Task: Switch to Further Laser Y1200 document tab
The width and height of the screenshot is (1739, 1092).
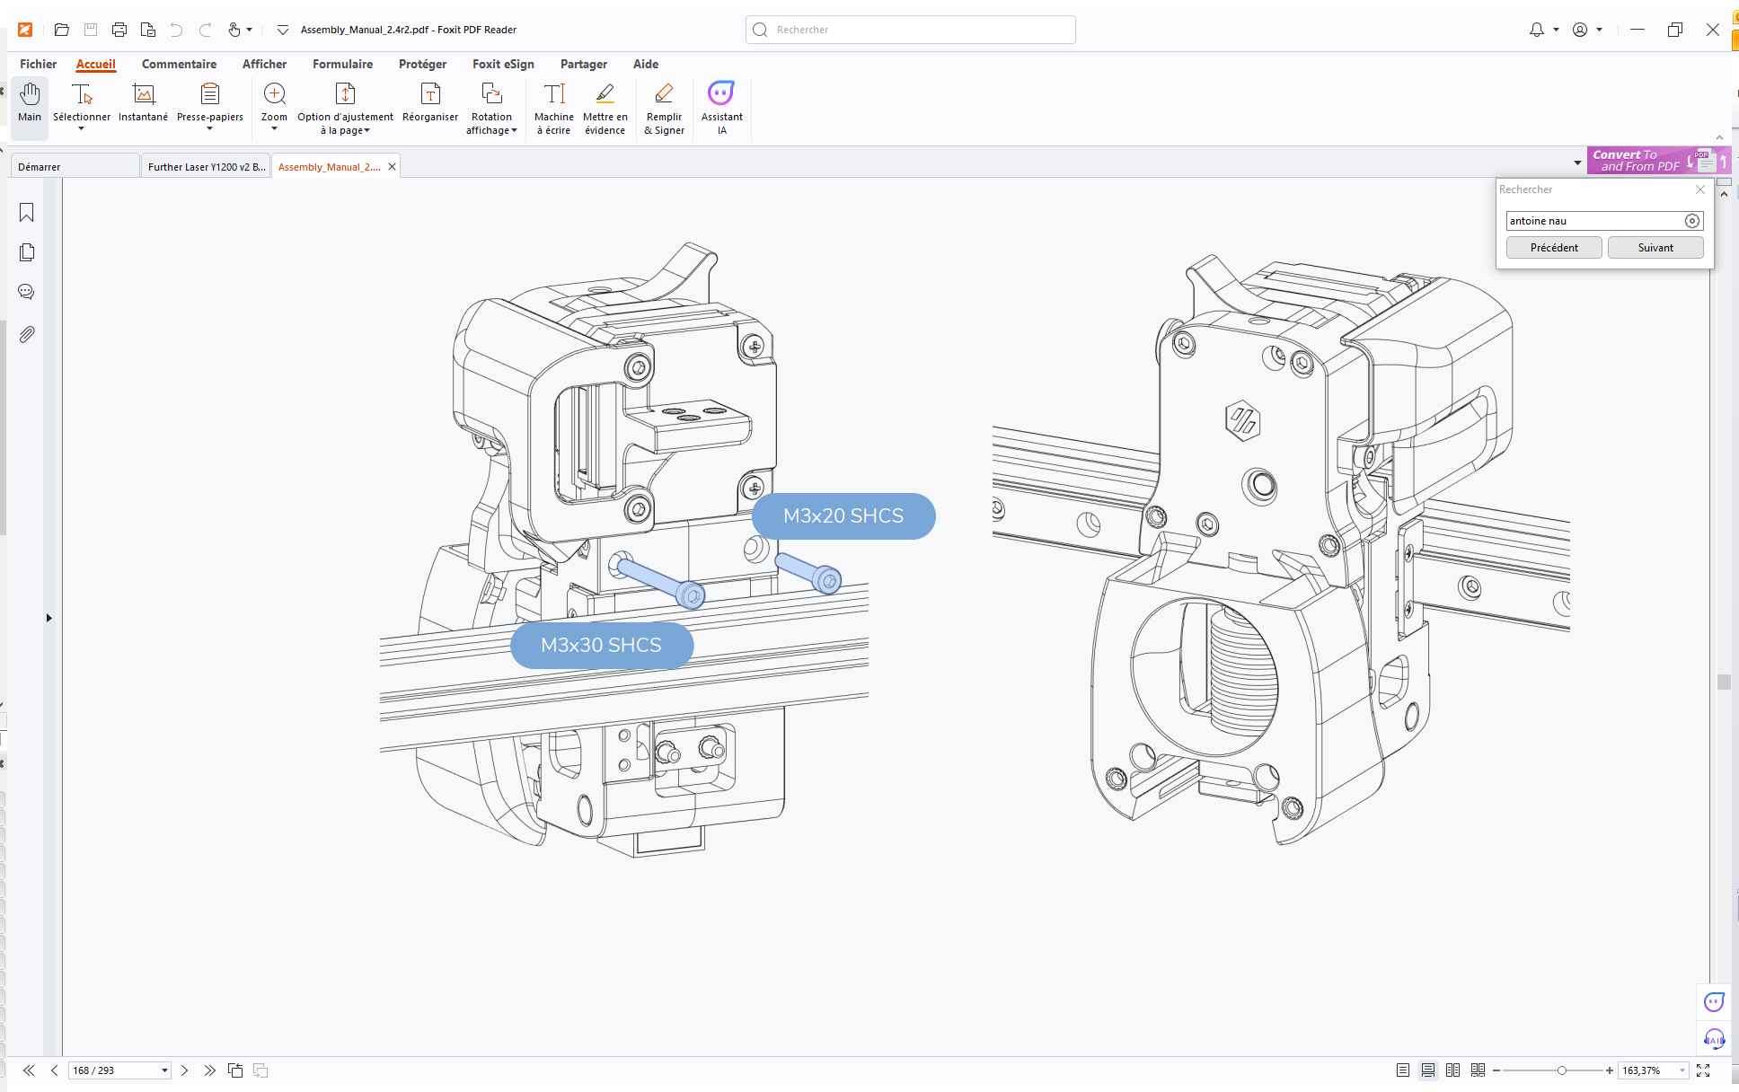Action: tap(207, 167)
